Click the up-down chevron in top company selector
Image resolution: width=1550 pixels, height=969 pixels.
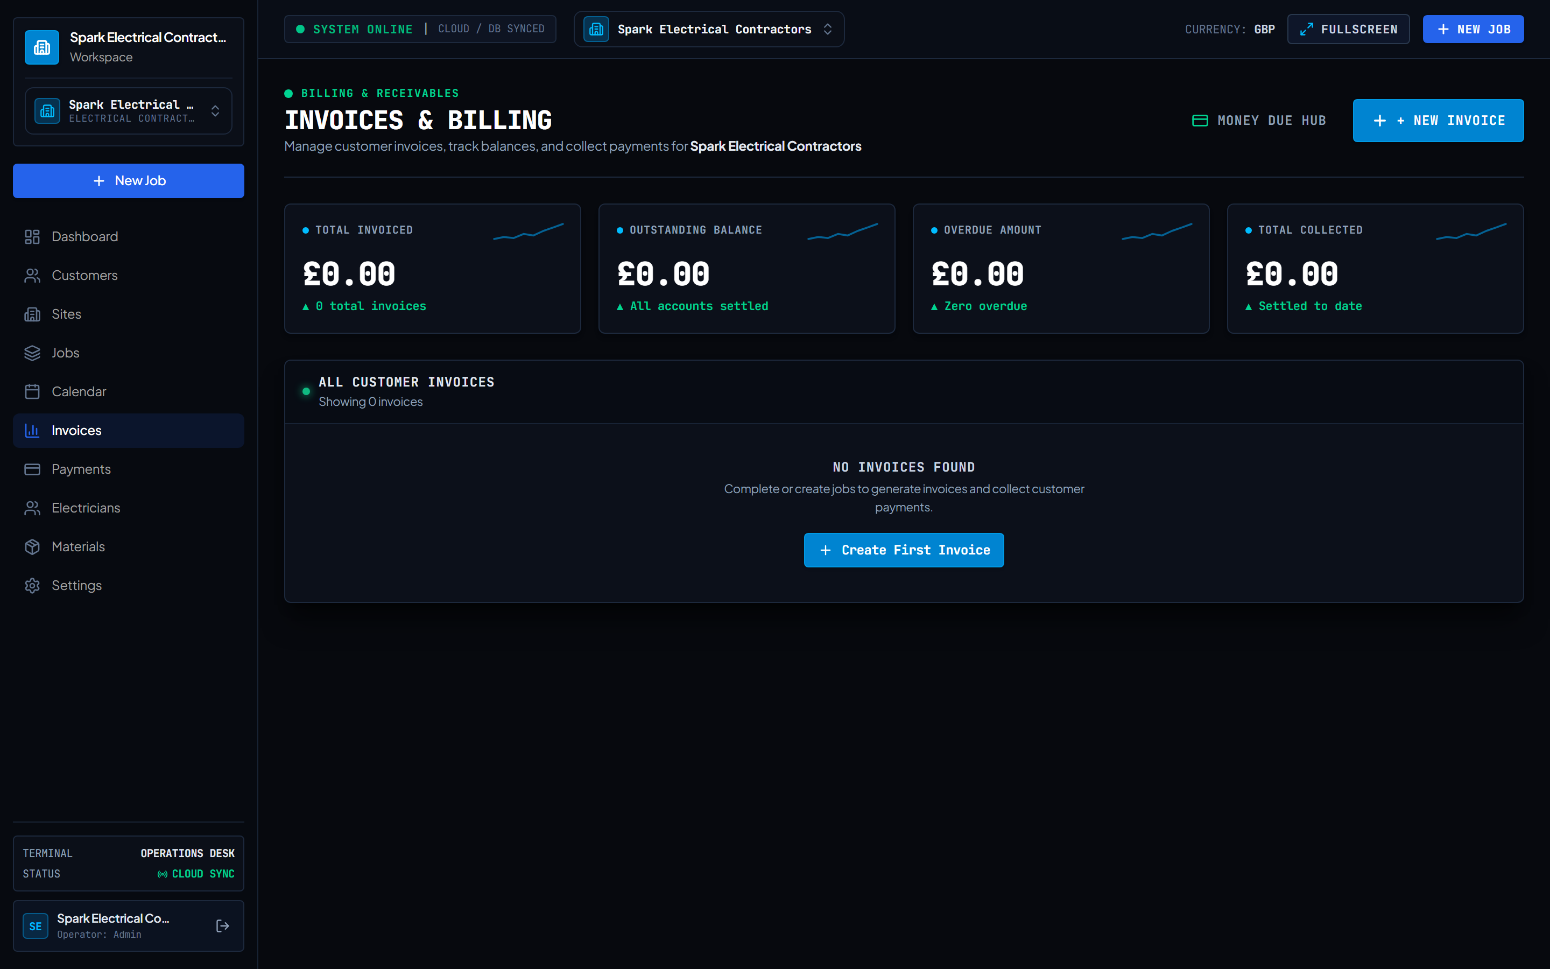tap(828, 29)
